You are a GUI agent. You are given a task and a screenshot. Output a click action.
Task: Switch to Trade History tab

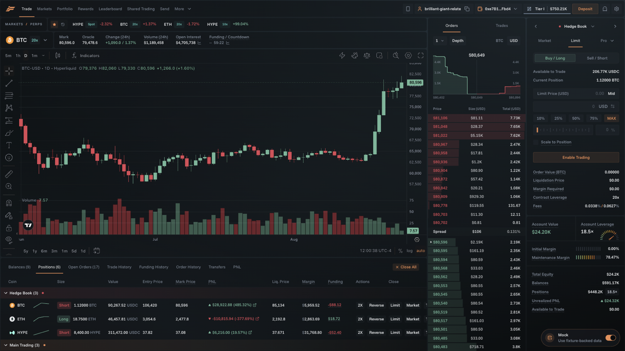pos(119,267)
